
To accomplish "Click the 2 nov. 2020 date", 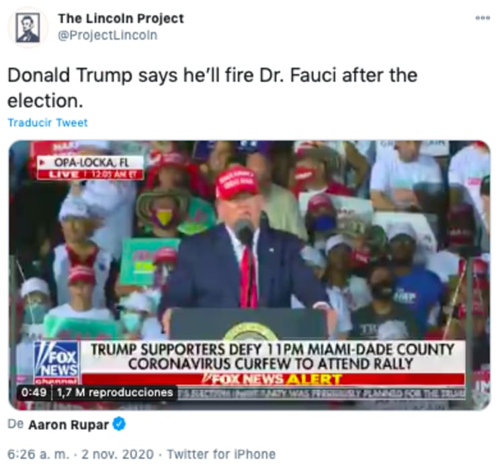I will (118, 454).
